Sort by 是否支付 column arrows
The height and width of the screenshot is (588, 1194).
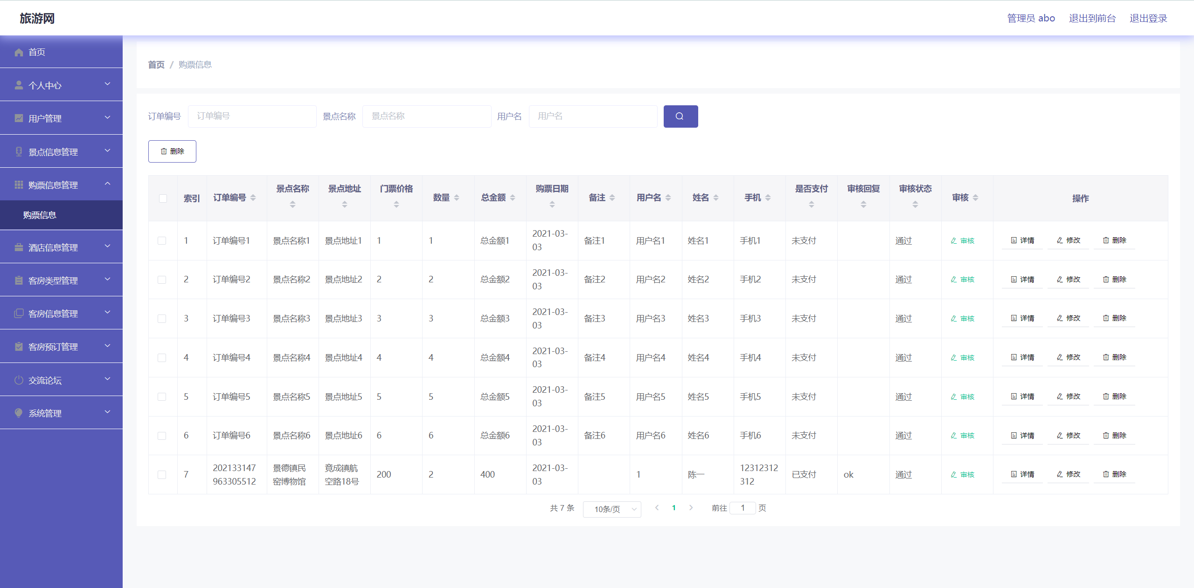click(811, 205)
